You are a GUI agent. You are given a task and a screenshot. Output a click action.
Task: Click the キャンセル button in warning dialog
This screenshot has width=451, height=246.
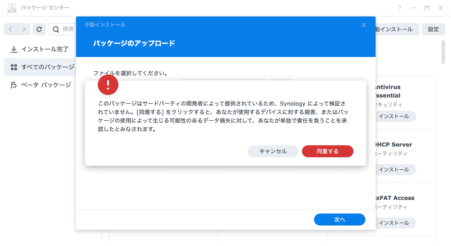[273, 151]
